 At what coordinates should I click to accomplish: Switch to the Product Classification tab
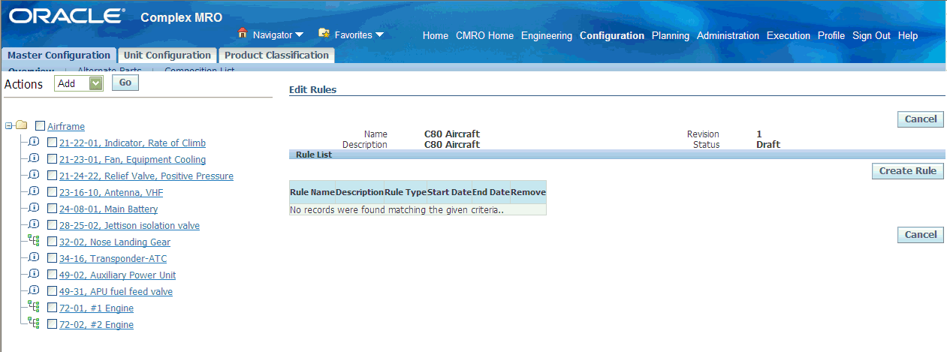(x=276, y=56)
